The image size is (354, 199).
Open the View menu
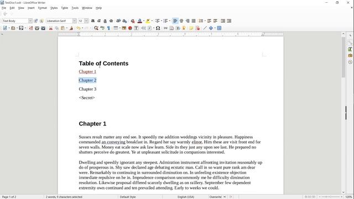click(21, 8)
